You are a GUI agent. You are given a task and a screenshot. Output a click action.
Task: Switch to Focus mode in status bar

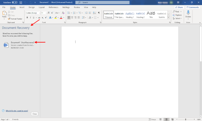[x=152, y=119]
